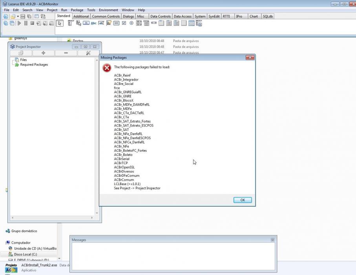Open the recent files dropdown arrow beside Open
This screenshot has width=356, height=275.
click(18, 16)
